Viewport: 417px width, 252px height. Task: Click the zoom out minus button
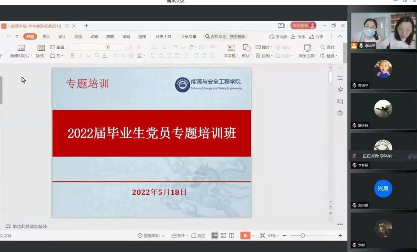click(x=284, y=235)
